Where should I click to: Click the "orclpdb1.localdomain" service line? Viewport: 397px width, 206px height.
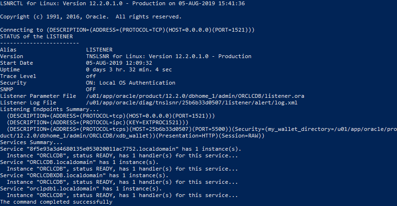pos(81,189)
